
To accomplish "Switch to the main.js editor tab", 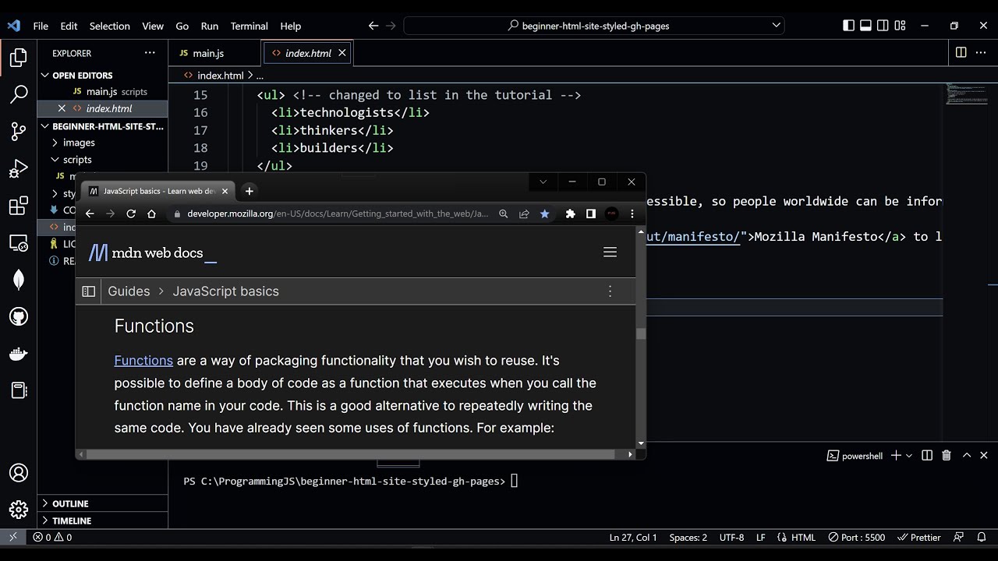I will pos(207,53).
